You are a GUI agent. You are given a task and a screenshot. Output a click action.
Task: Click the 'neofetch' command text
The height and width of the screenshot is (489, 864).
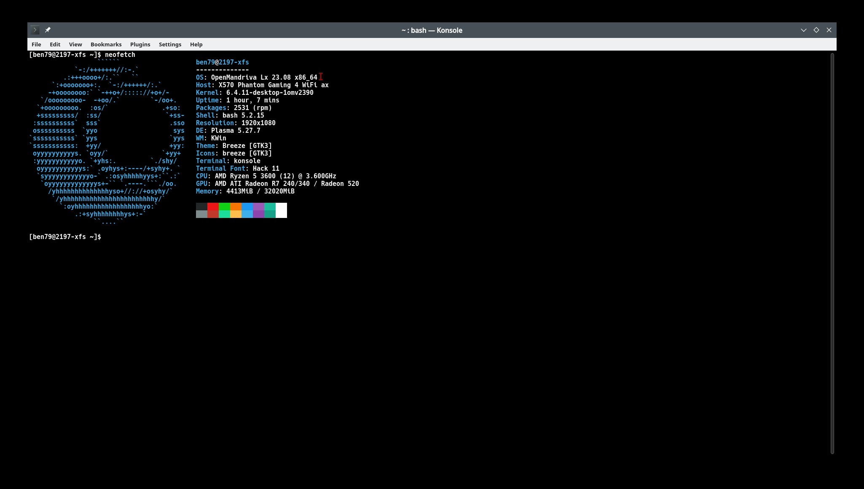[x=120, y=55]
